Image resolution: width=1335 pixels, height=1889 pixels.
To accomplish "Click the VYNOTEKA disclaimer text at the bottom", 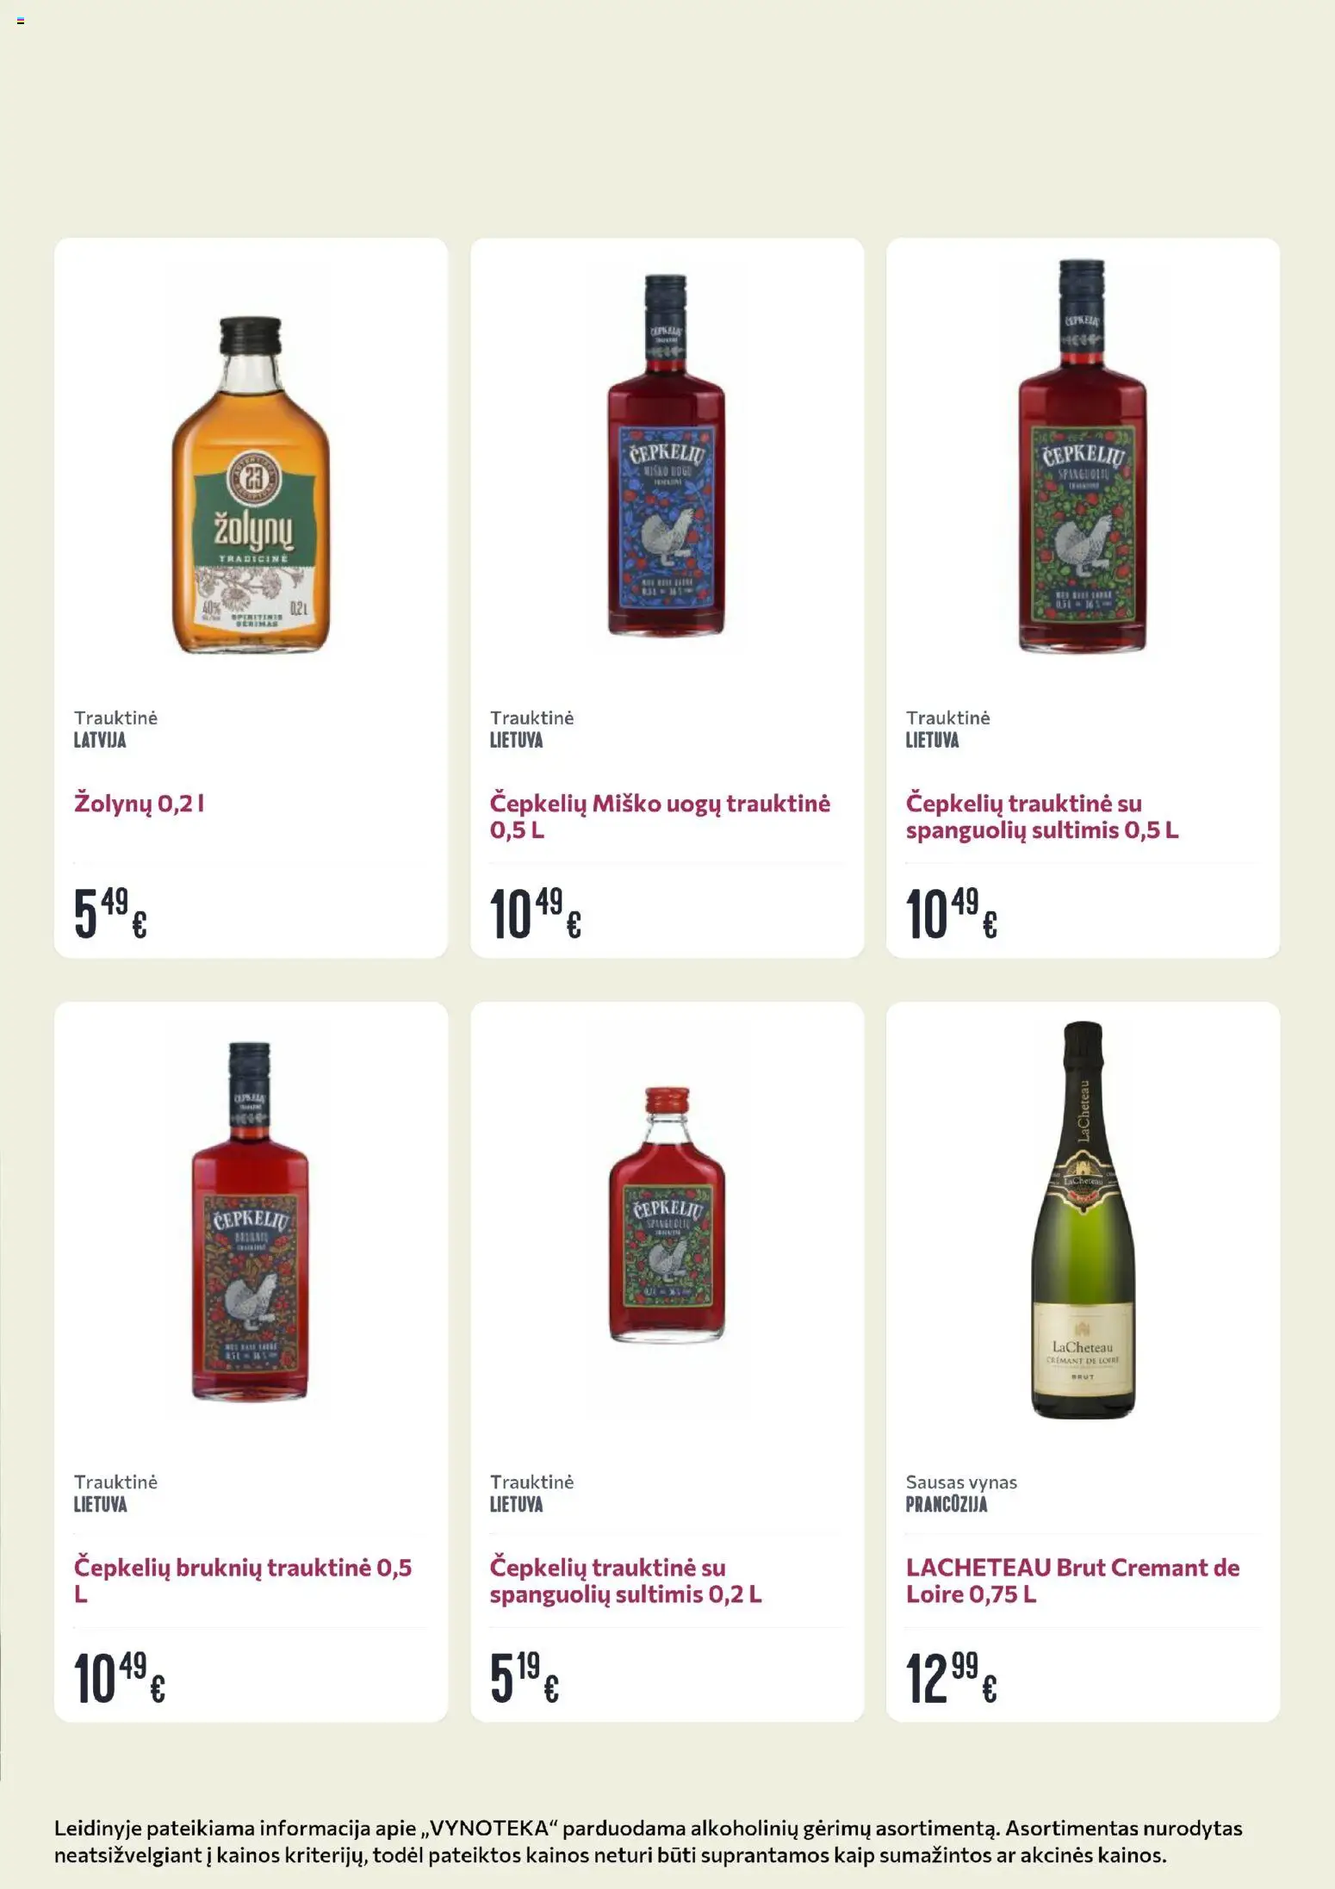I will [648, 1841].
